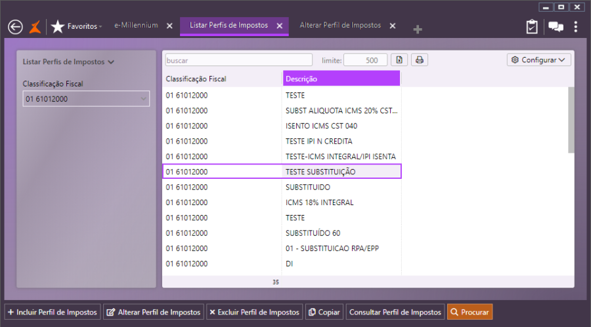The width and height of the screenshot is (591, 327).
Task: Print the list with printer icon
Action: point(419,60)
